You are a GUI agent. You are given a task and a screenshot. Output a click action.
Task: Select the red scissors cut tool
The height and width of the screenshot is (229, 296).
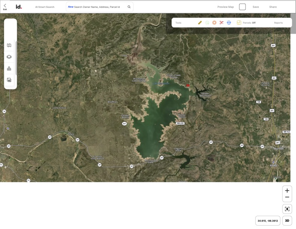pos(222,23)
